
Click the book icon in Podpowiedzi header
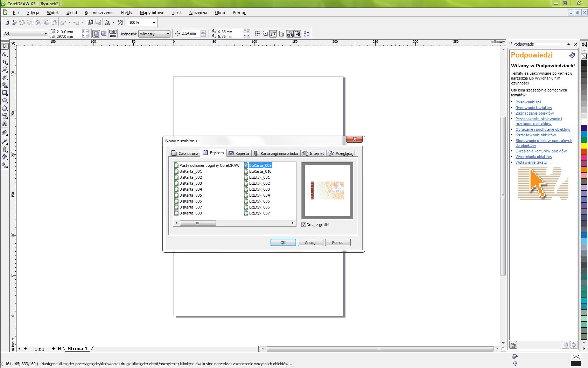[572, 55]
